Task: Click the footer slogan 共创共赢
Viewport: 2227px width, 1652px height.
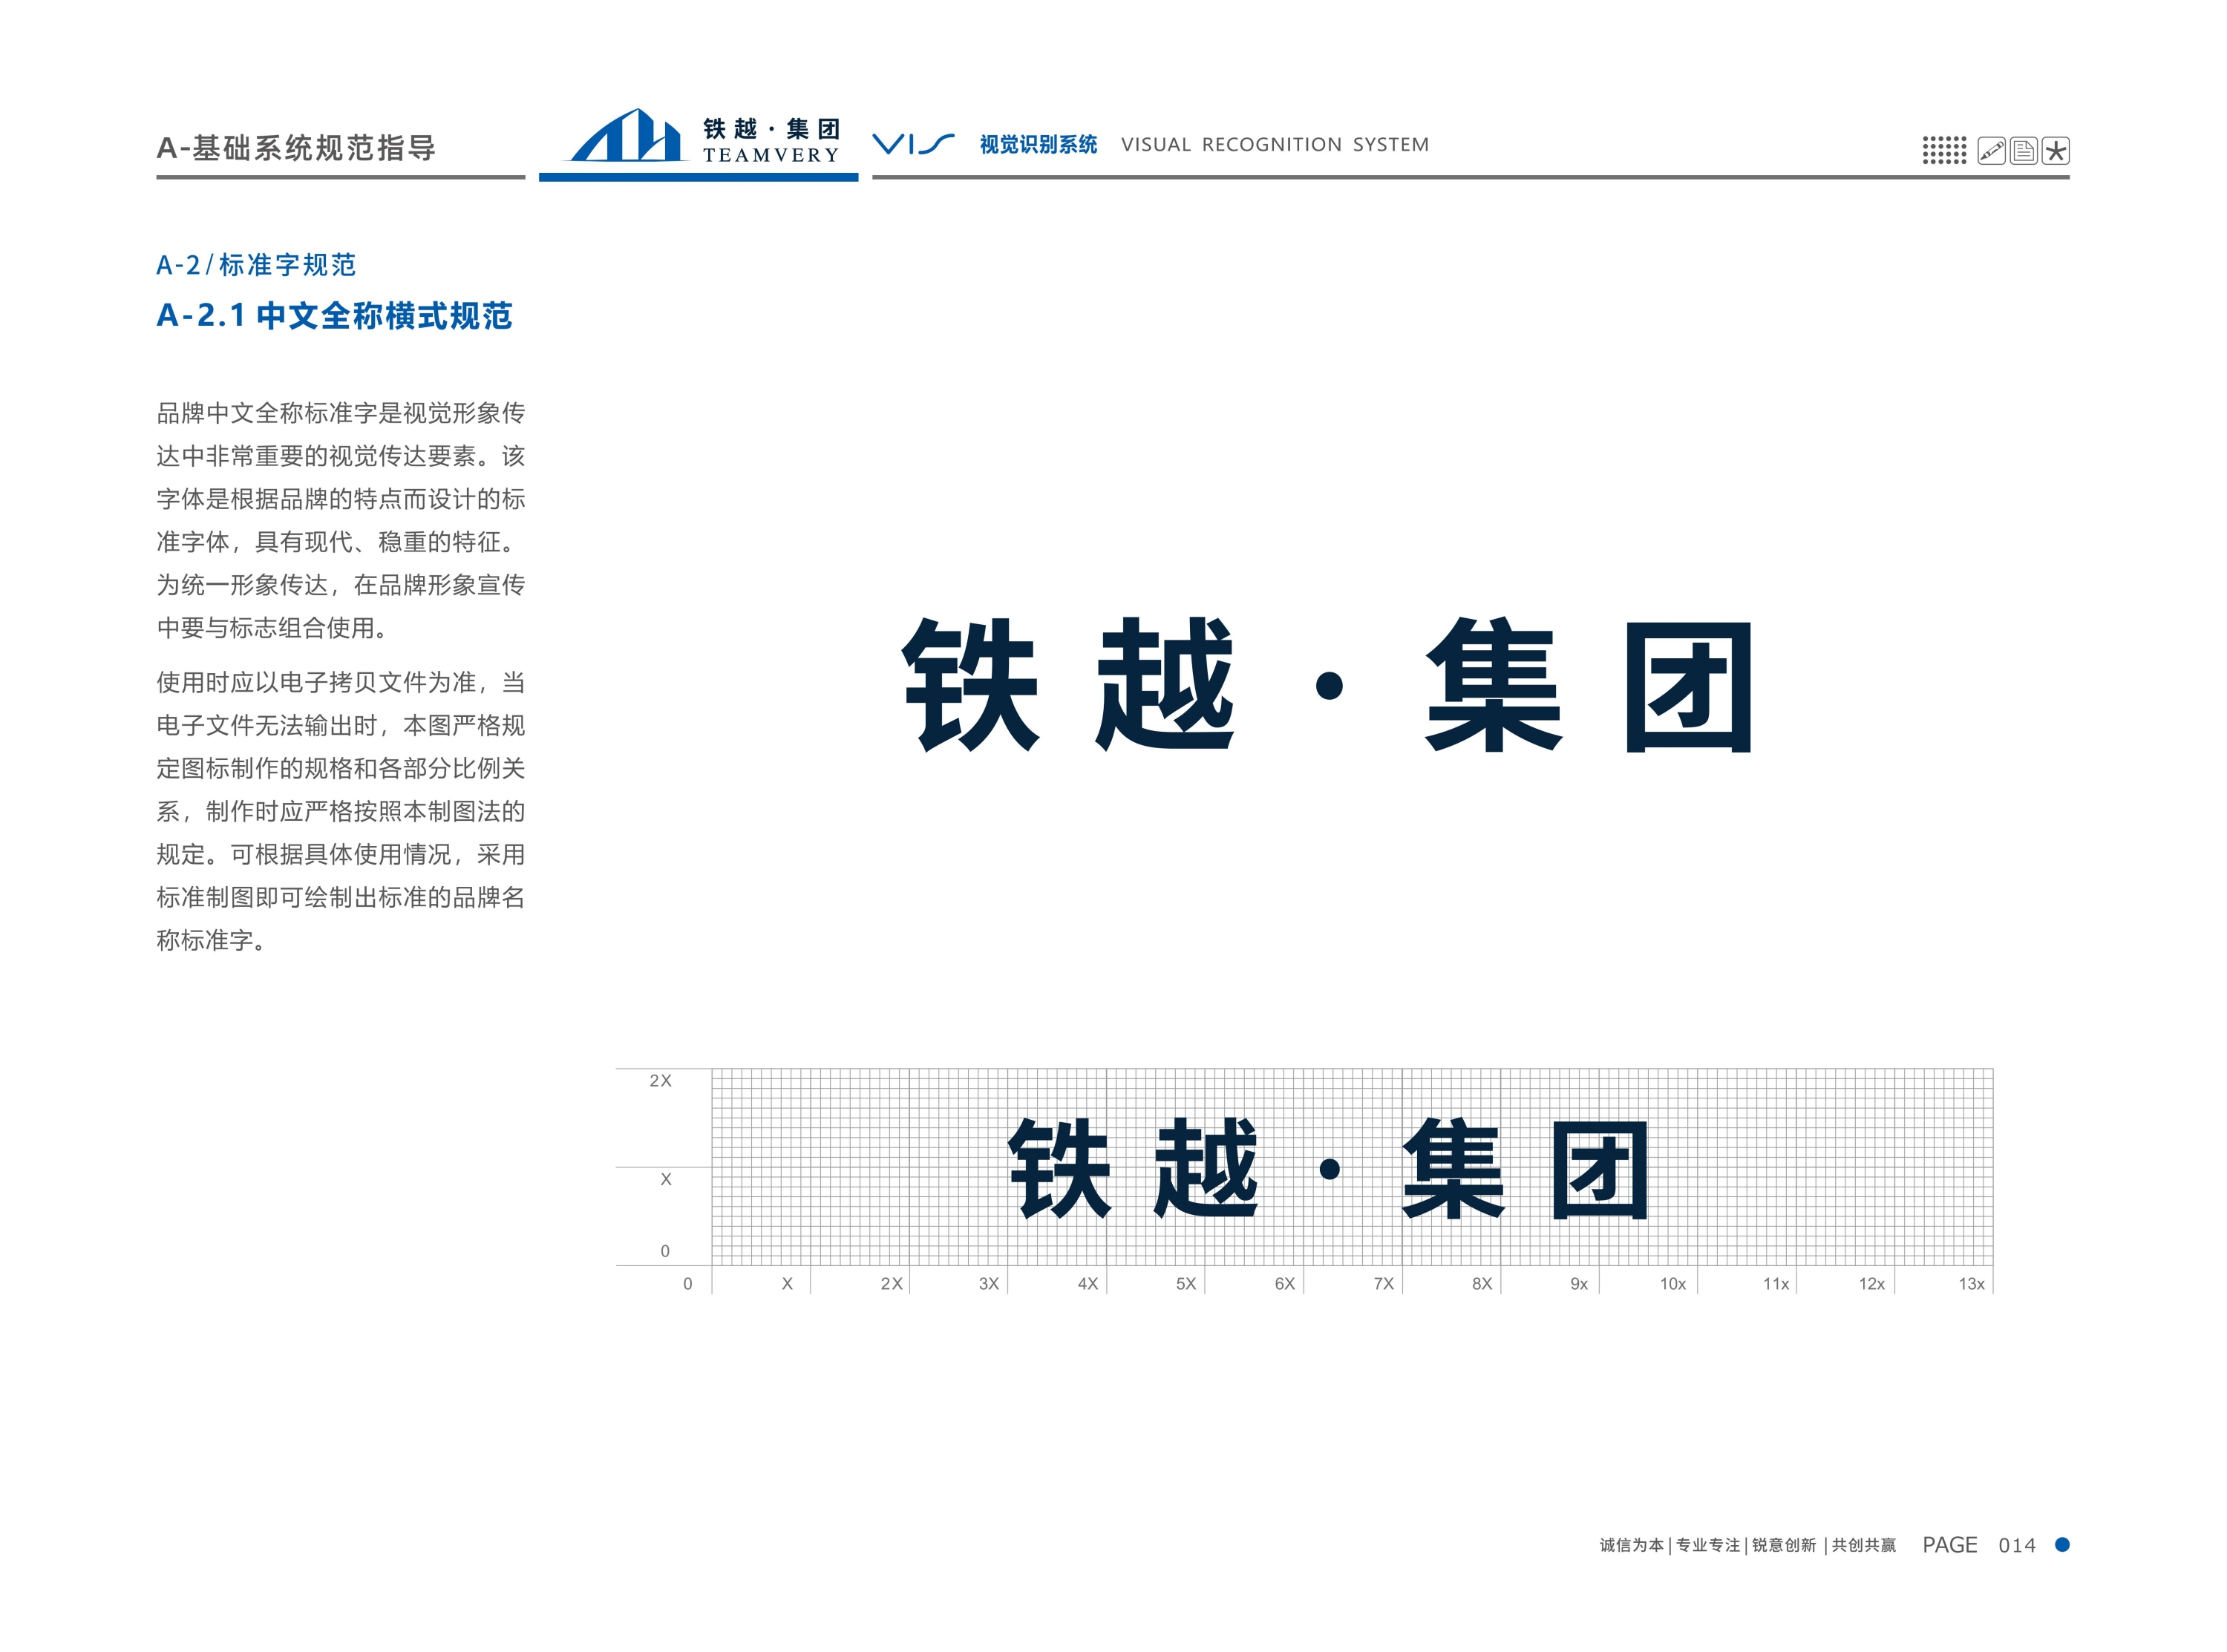Action: pos(1864,1546)
